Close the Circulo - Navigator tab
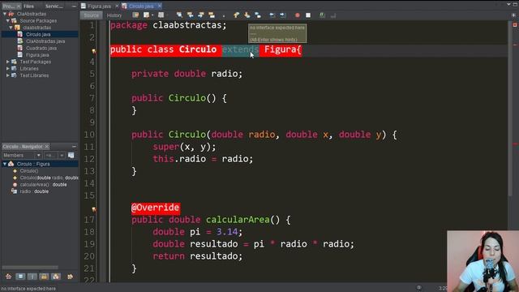The width and height of the screenshot is (519, 292). [47, 146]
